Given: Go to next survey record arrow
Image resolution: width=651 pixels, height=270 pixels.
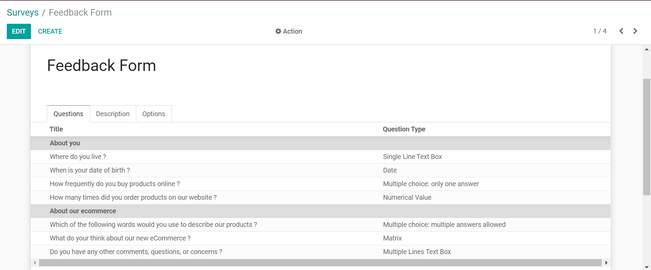Looking at the screenshot, I should pyautogui.click(x=635, y=31).
